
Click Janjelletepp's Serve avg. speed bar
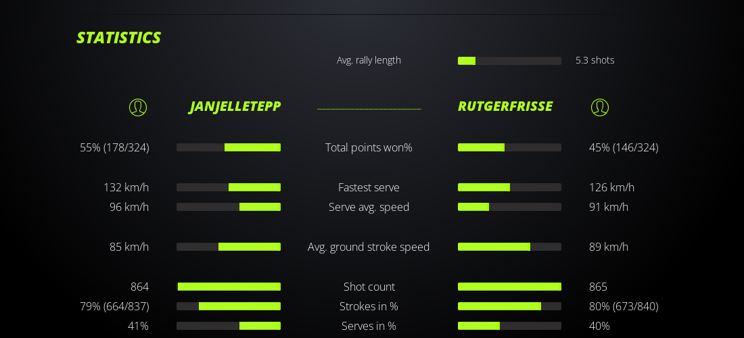pyautogui.click(x=229, y=207)
